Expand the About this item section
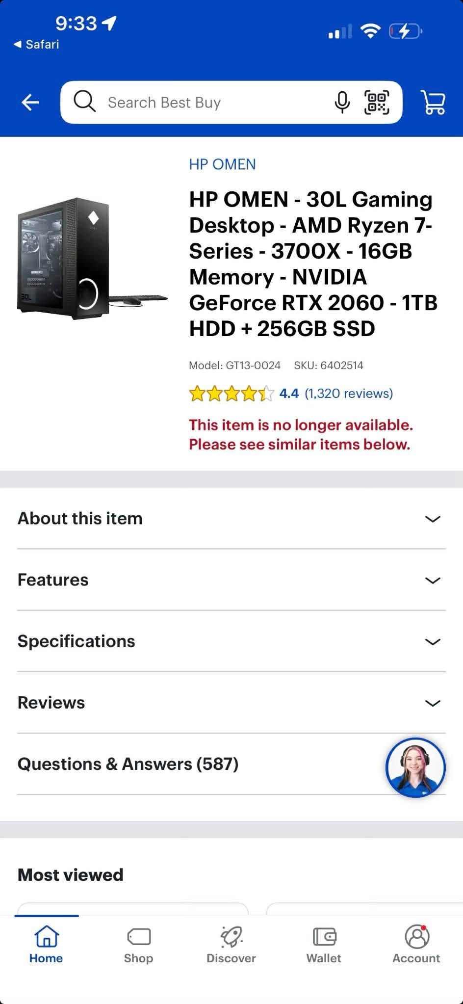This screenshot has width=463, height=1004. tap(231, 519)
